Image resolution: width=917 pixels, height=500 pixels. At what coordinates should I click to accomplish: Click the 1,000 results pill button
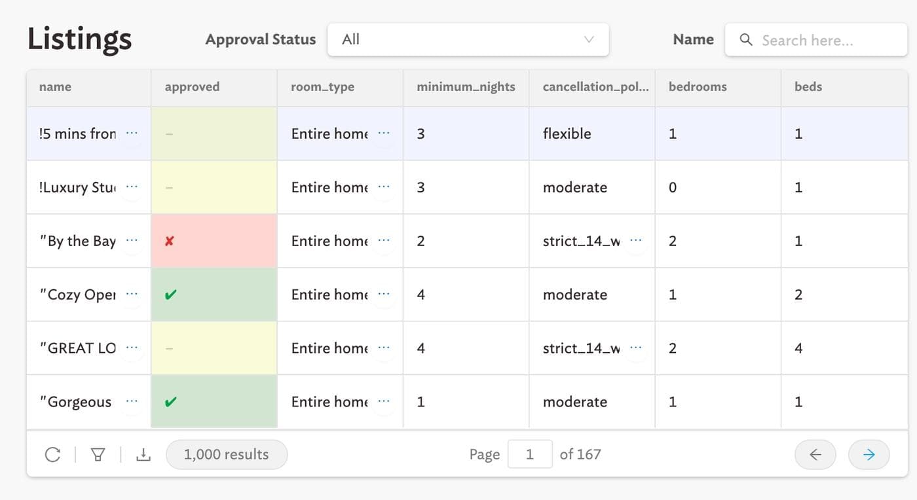[227, 454]
